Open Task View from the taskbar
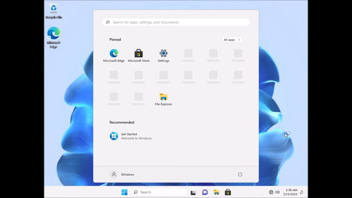 click(193, 193)
